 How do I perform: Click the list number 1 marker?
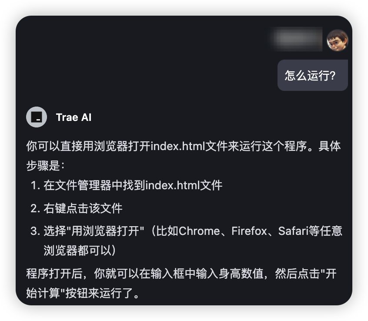[x=35, y=185]
